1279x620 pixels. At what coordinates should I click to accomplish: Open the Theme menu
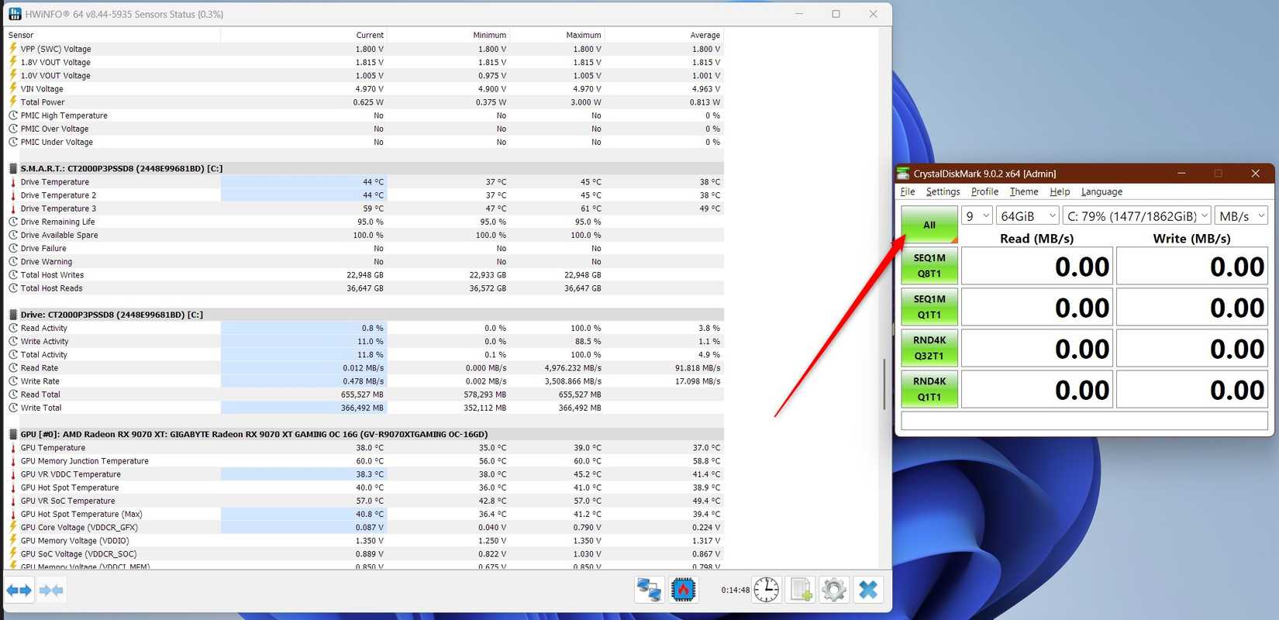[x=1023, y=191]
